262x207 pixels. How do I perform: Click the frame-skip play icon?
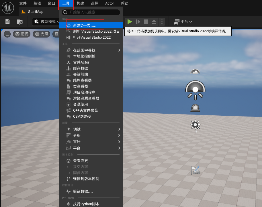tap(138, 21)
